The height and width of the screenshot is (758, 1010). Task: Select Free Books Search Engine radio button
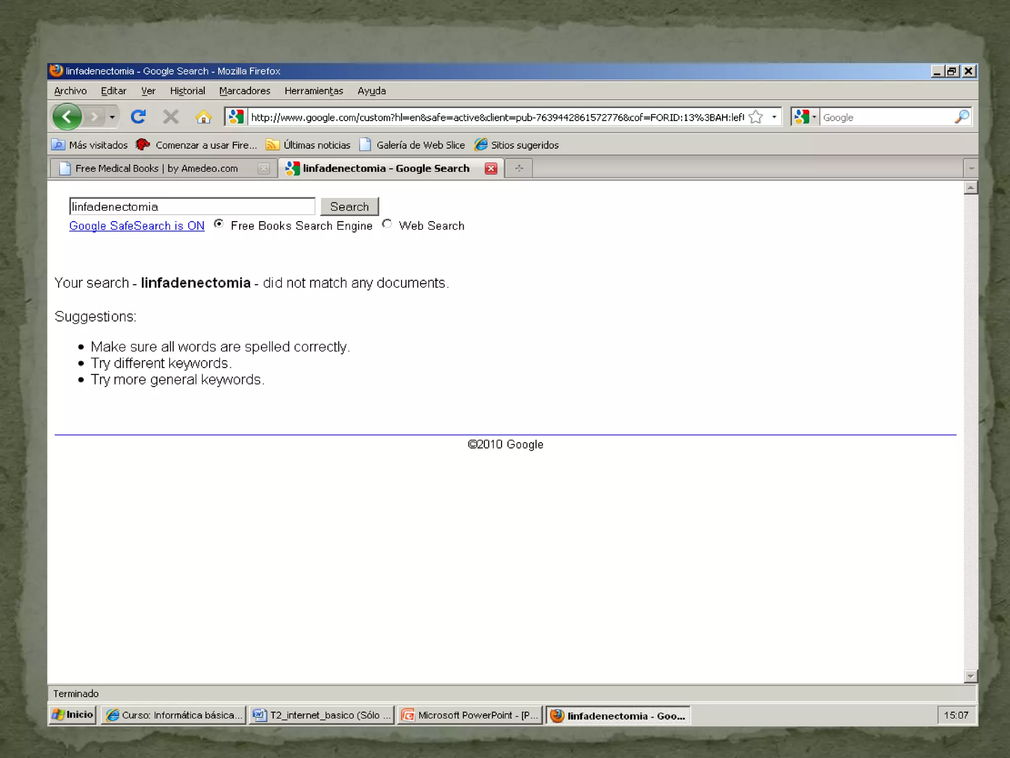(x=219, y=224)
